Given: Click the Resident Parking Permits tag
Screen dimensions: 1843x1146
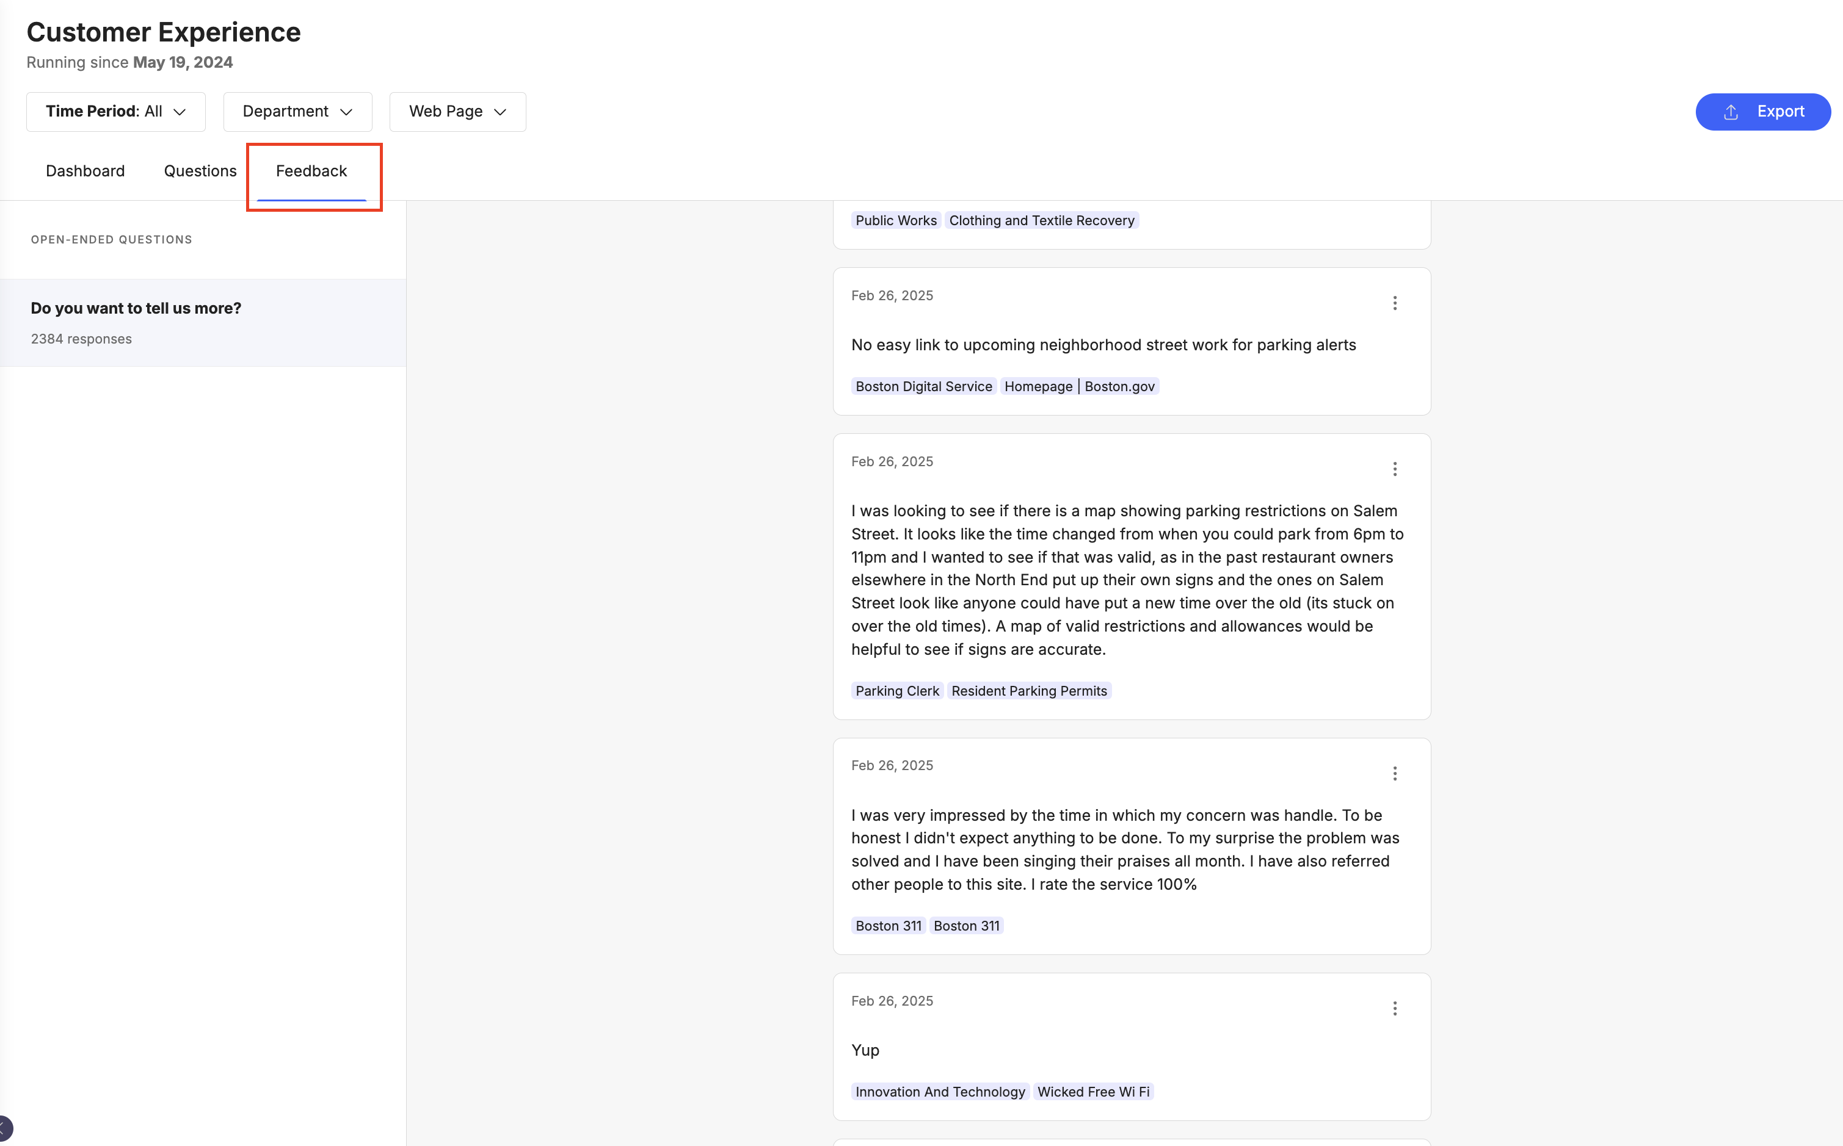Looking at the screenshot, I should (1028, 691).
